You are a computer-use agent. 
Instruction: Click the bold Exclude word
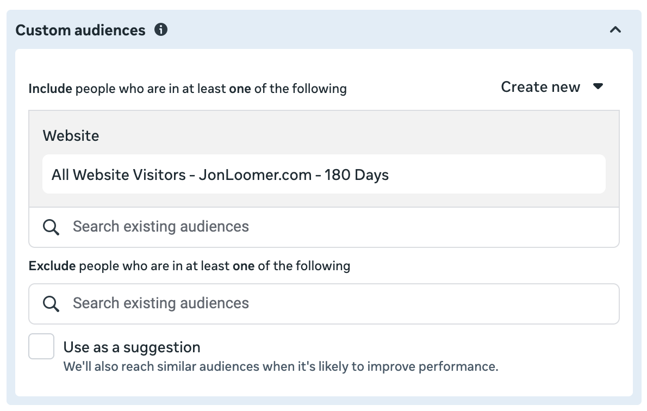coord(52,266)
